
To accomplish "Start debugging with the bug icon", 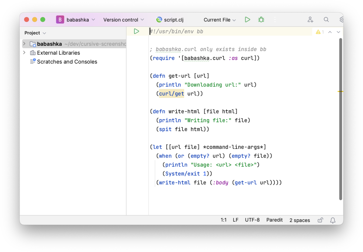I will tap(261, 20).
